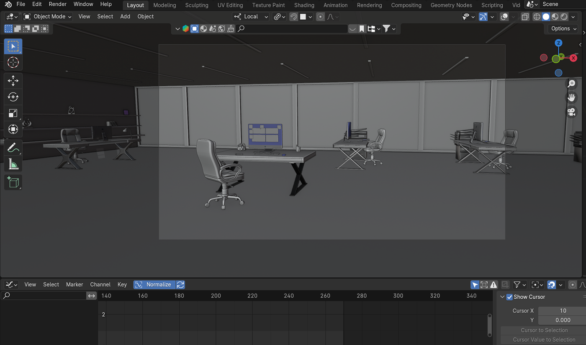The width and height of the screenshot is (586, 345).
Task: Click the Cursor to Selection button
Action: [544, 330]
